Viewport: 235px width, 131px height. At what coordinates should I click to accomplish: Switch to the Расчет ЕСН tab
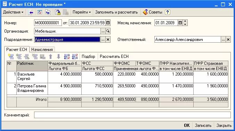(17, 50)
